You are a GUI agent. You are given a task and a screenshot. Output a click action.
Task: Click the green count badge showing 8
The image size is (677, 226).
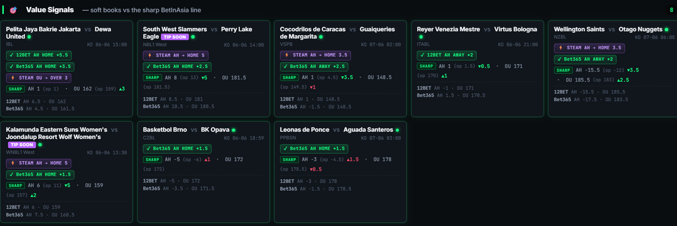671,10
